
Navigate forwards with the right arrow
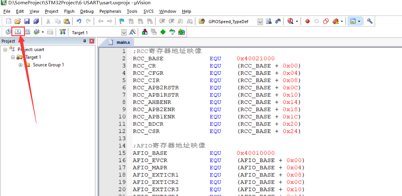[109, 21]
